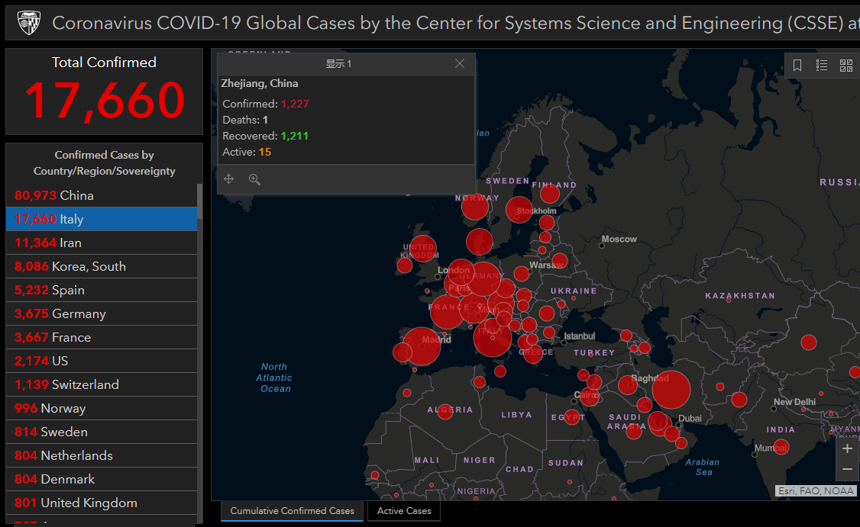Zoom out with the minus button
The image size is (860, 527).
[847, 470]
